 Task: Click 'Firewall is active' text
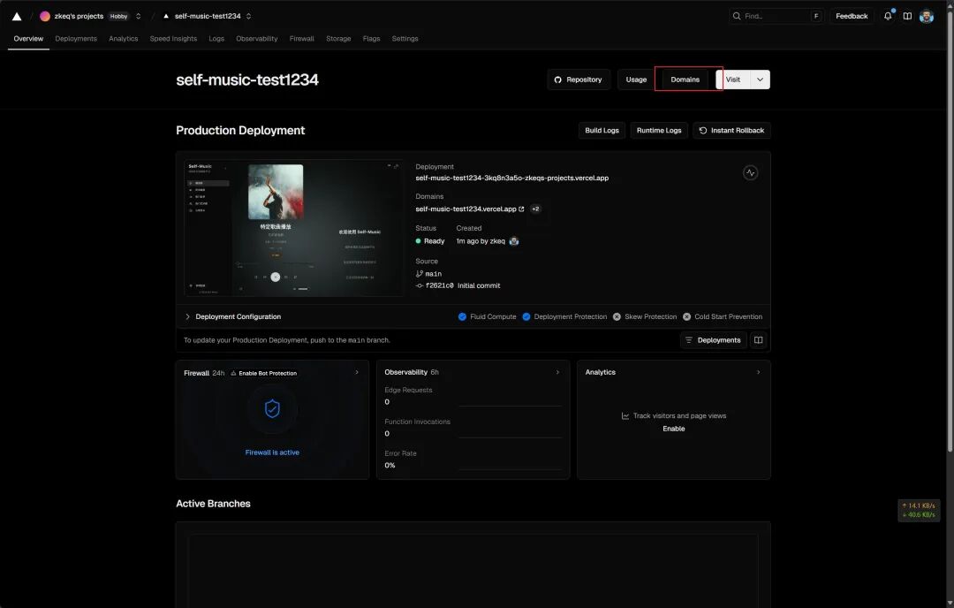272,452
